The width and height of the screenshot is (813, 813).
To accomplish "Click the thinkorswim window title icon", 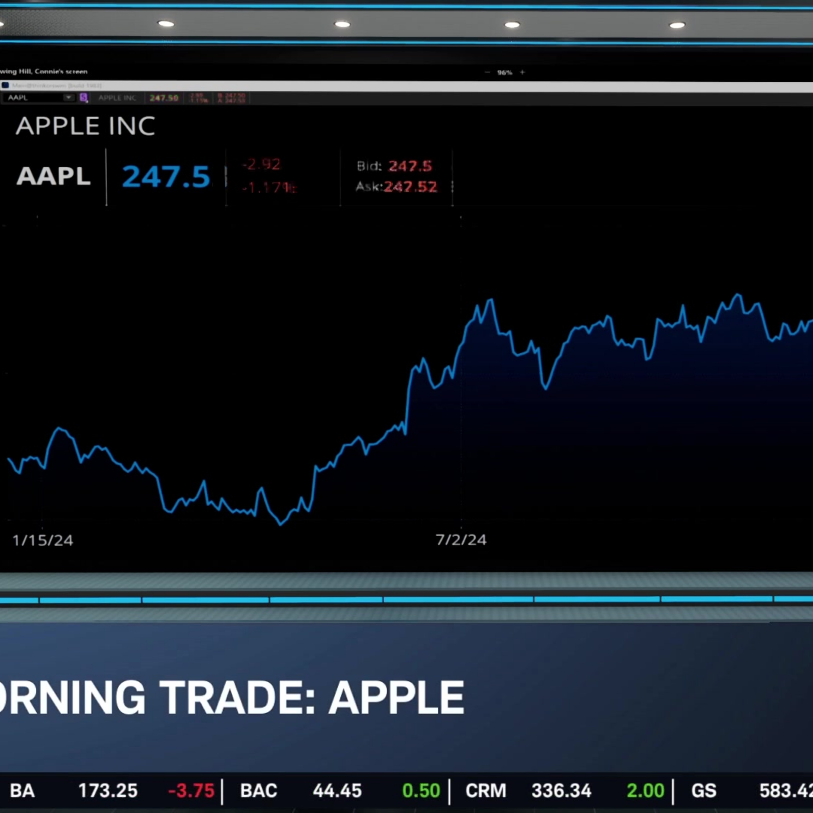I will pyautogui.click(x=5, y=85).
